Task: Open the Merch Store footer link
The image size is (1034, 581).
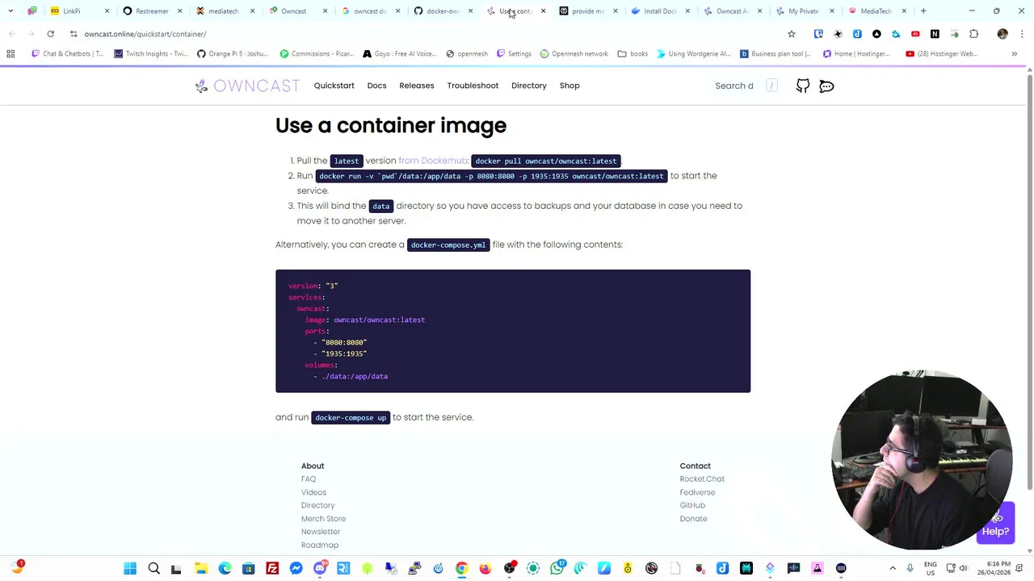Action: click(x=323, y=519)
